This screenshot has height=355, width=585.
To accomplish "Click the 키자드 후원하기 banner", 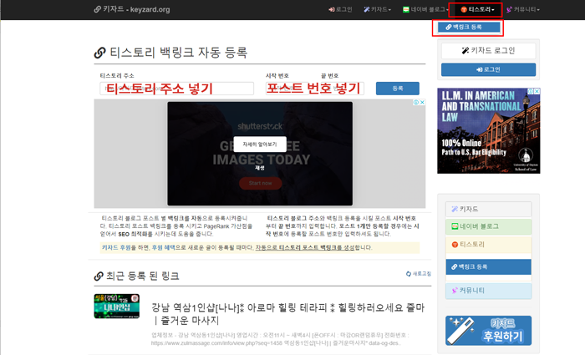I will tap(488, 331).
